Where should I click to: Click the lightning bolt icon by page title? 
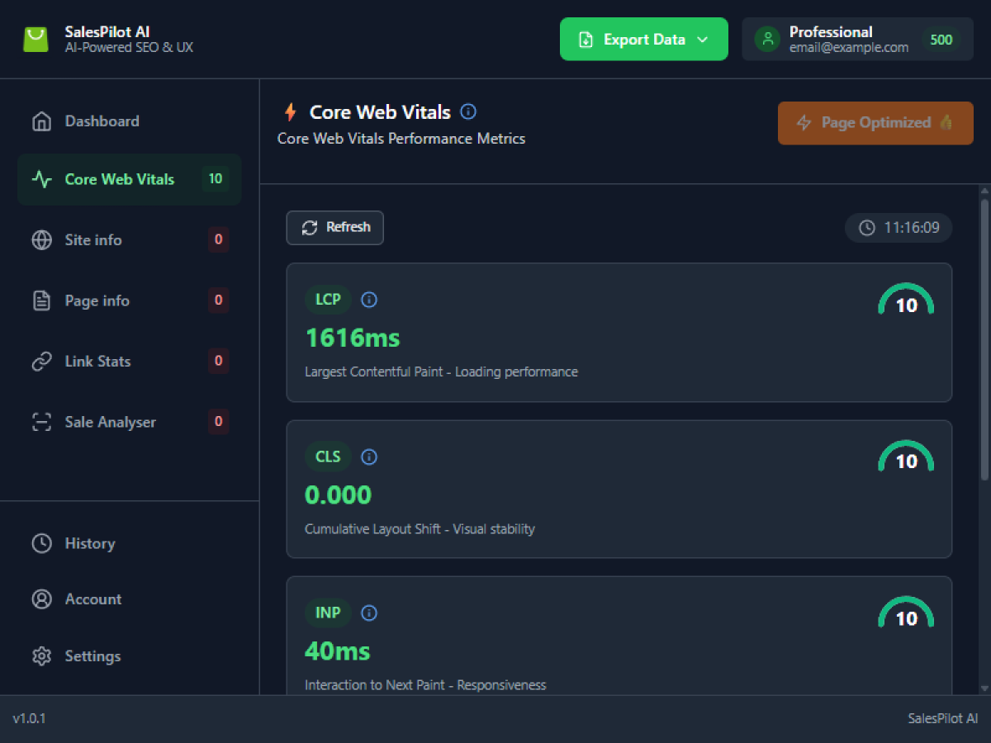click(x=290, y=112)
